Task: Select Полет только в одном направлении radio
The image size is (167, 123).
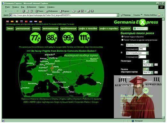Action: tap(122, 40)
